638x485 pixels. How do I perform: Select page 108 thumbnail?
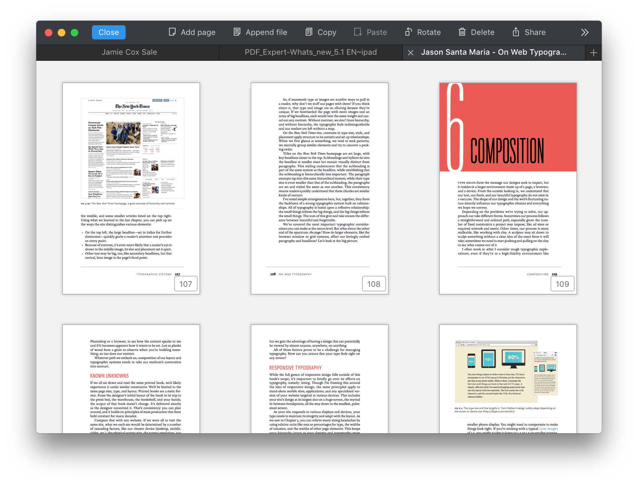tap(320, 189)
